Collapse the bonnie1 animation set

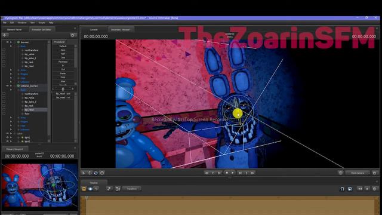click(11, 42)
